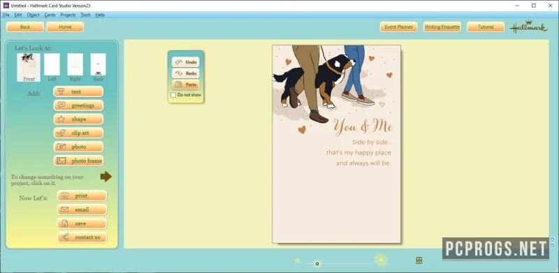The height and width of the screenshot is (273, 559).
Task: Click the Redo arrow icon
Action: point(179,73)
